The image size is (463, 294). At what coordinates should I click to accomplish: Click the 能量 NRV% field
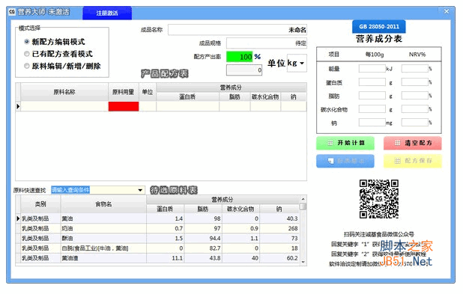tap(415, 69)
